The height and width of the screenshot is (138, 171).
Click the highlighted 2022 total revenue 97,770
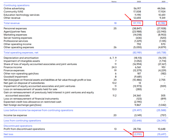coord(137,23)
